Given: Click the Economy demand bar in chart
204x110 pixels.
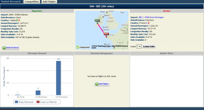Looking at the screenshot, I should point(58,78).
